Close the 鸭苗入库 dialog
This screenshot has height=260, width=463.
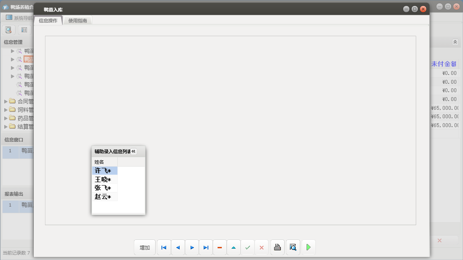pyautogui.click(x=423, y=9)
